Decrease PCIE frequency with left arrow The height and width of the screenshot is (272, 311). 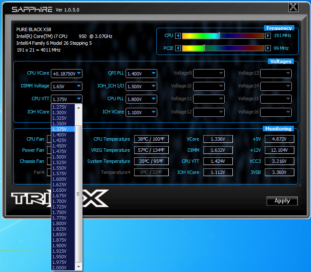[178, 48]
